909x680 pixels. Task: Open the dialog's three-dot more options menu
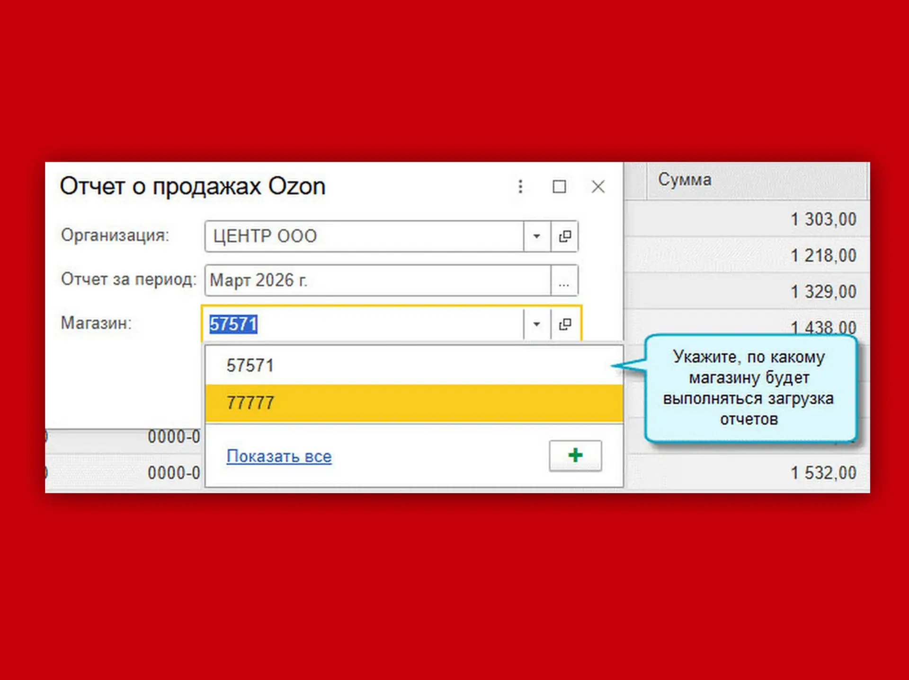click(520, 186)
